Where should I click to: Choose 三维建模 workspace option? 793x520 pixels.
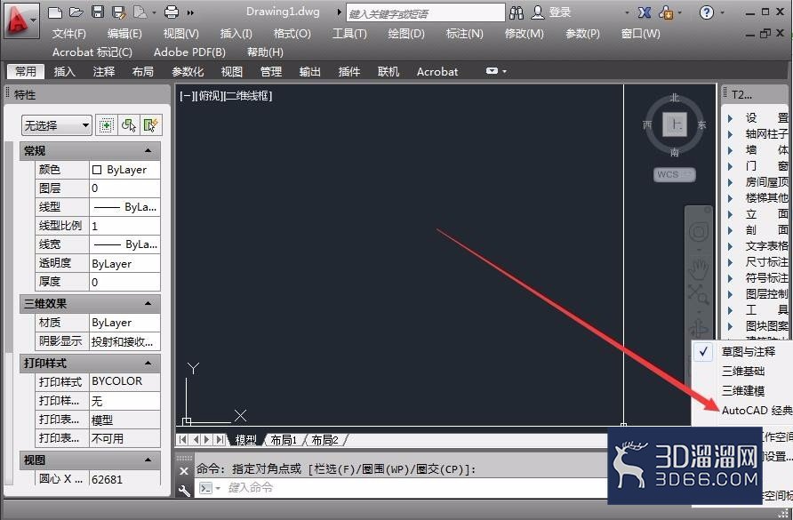tap(743, 390)
